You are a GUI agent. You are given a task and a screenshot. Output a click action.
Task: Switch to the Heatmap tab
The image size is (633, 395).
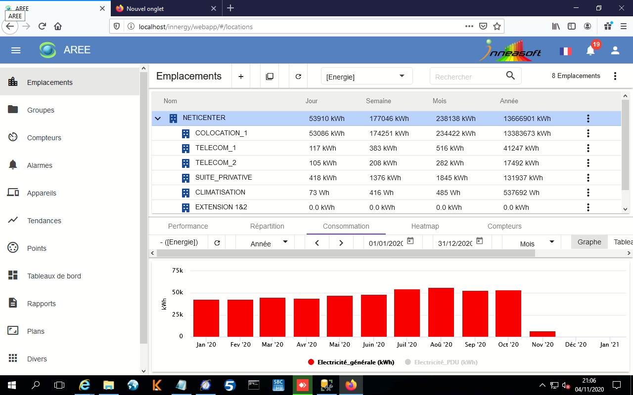coord(425,226)
